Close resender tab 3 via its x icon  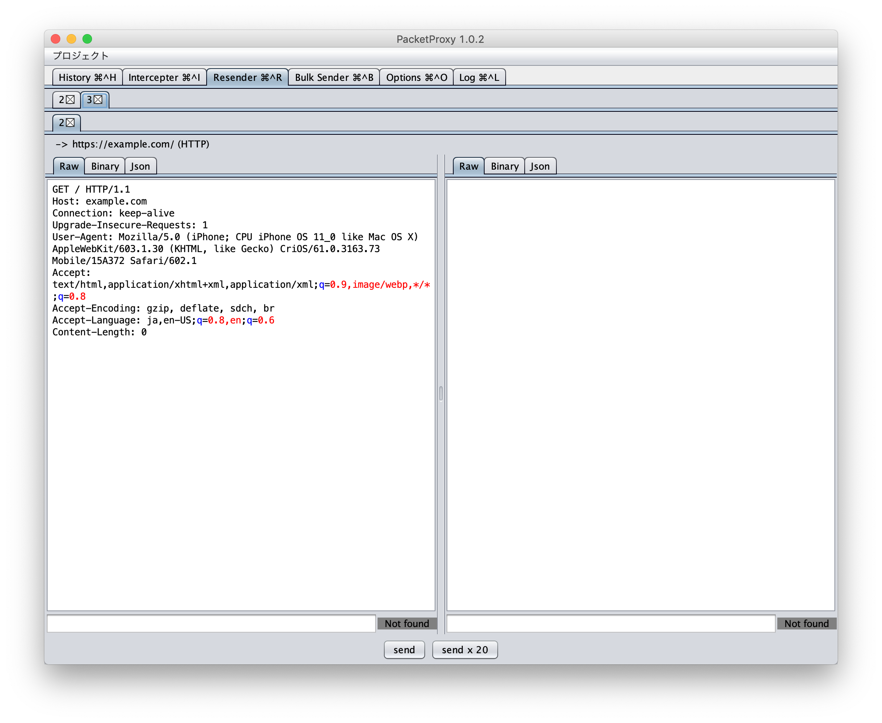[98, 100]
